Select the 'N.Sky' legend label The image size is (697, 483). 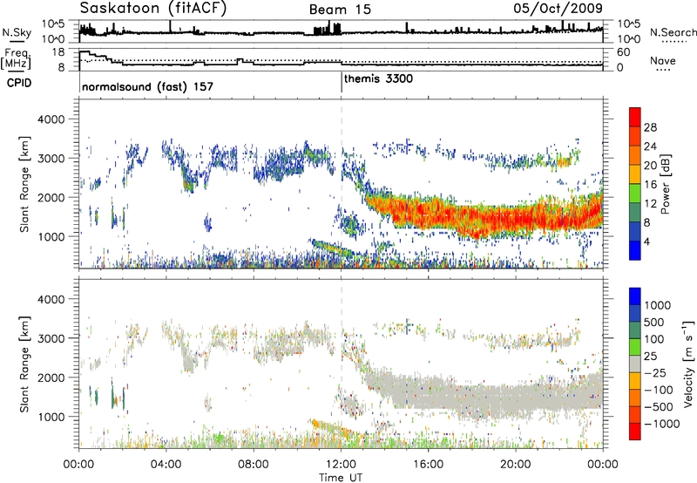click(x=17, y=32)
